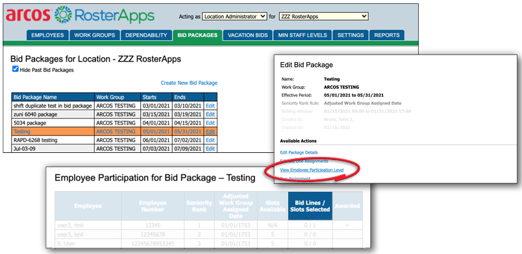522x254 pixels.
Task: Click the Ends column header
Action: [x=188, y=97]
